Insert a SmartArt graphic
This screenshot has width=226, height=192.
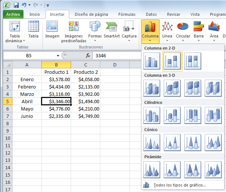coord(112,30)
